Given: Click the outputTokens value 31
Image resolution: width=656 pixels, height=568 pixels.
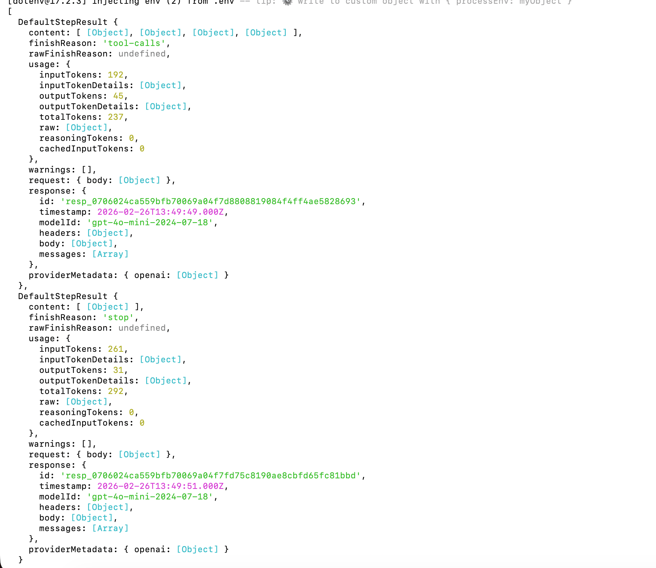Looking at the screenshot, I should [x=118, y=370].
